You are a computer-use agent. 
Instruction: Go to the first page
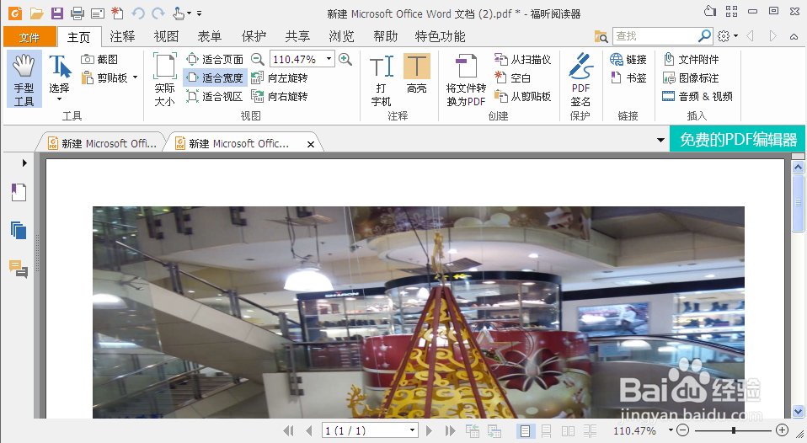pyautogui.click(x=289, y=430)
